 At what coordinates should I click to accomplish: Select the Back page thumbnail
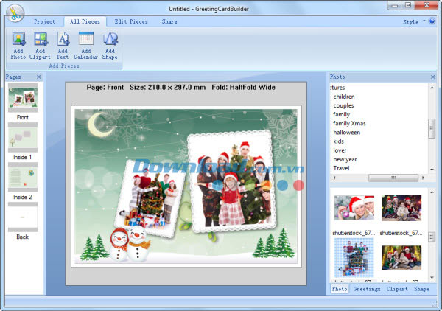[x=22, y=220]
